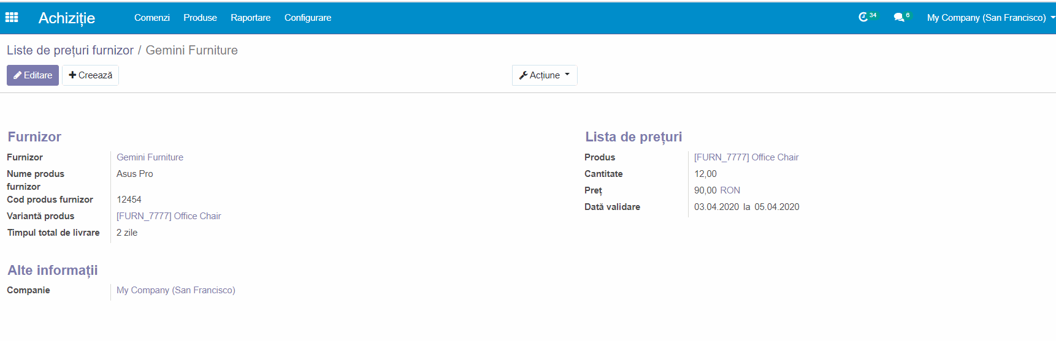1056x341 pixels.
Task: Click the Achiziție app title
Action: (x=67, y=18)
